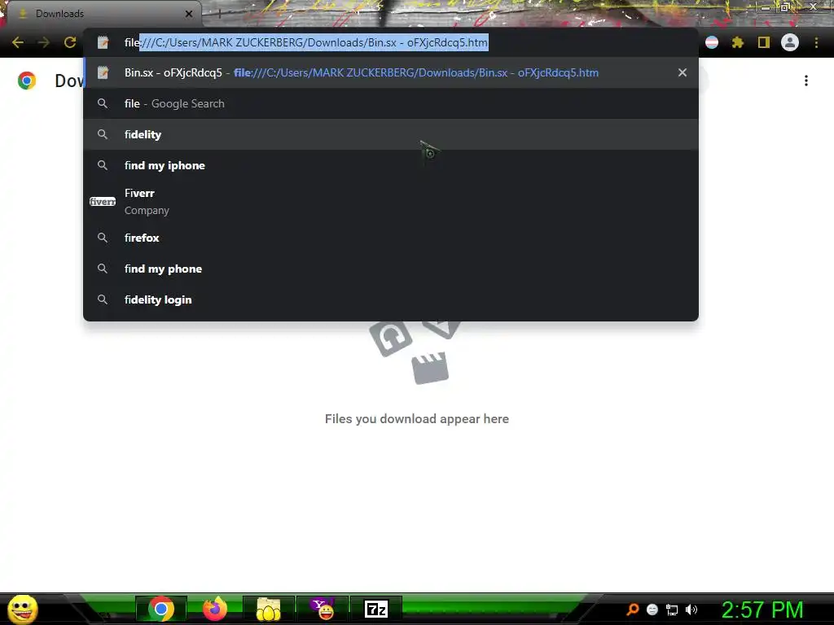
Task: Open the user profile avatar
Action: point(790,42)
